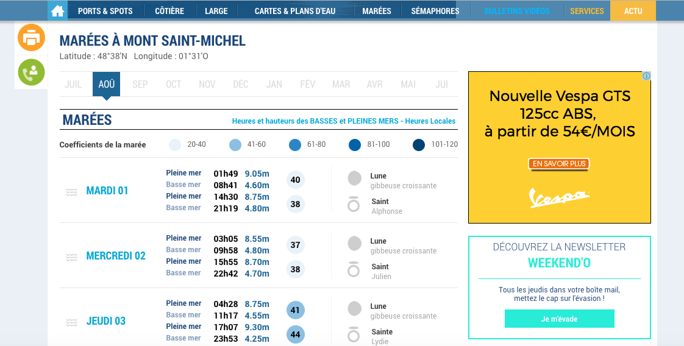Click the 101-120 coefficient color swatch

pyautogui.click(x=419, y=145)
